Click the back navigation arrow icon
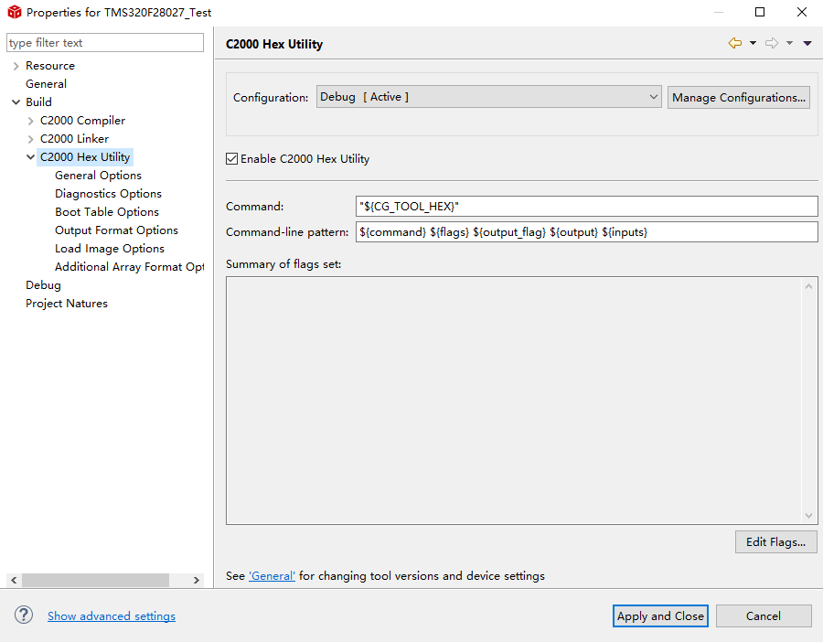 [735, 43]
